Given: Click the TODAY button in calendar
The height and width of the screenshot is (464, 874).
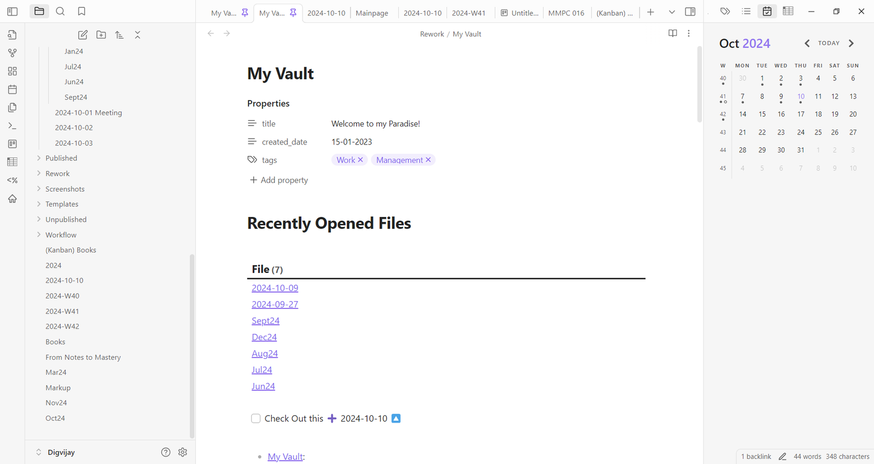Looking at the screenshot, I should [829, 43].
